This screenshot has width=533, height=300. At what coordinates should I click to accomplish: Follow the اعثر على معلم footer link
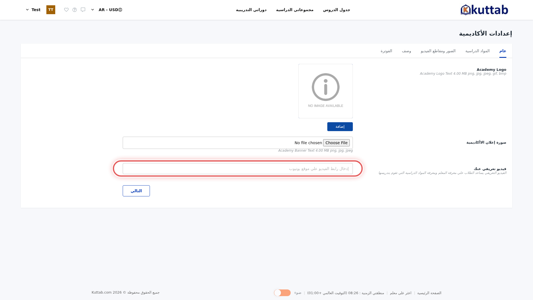(x=401, y=293)
